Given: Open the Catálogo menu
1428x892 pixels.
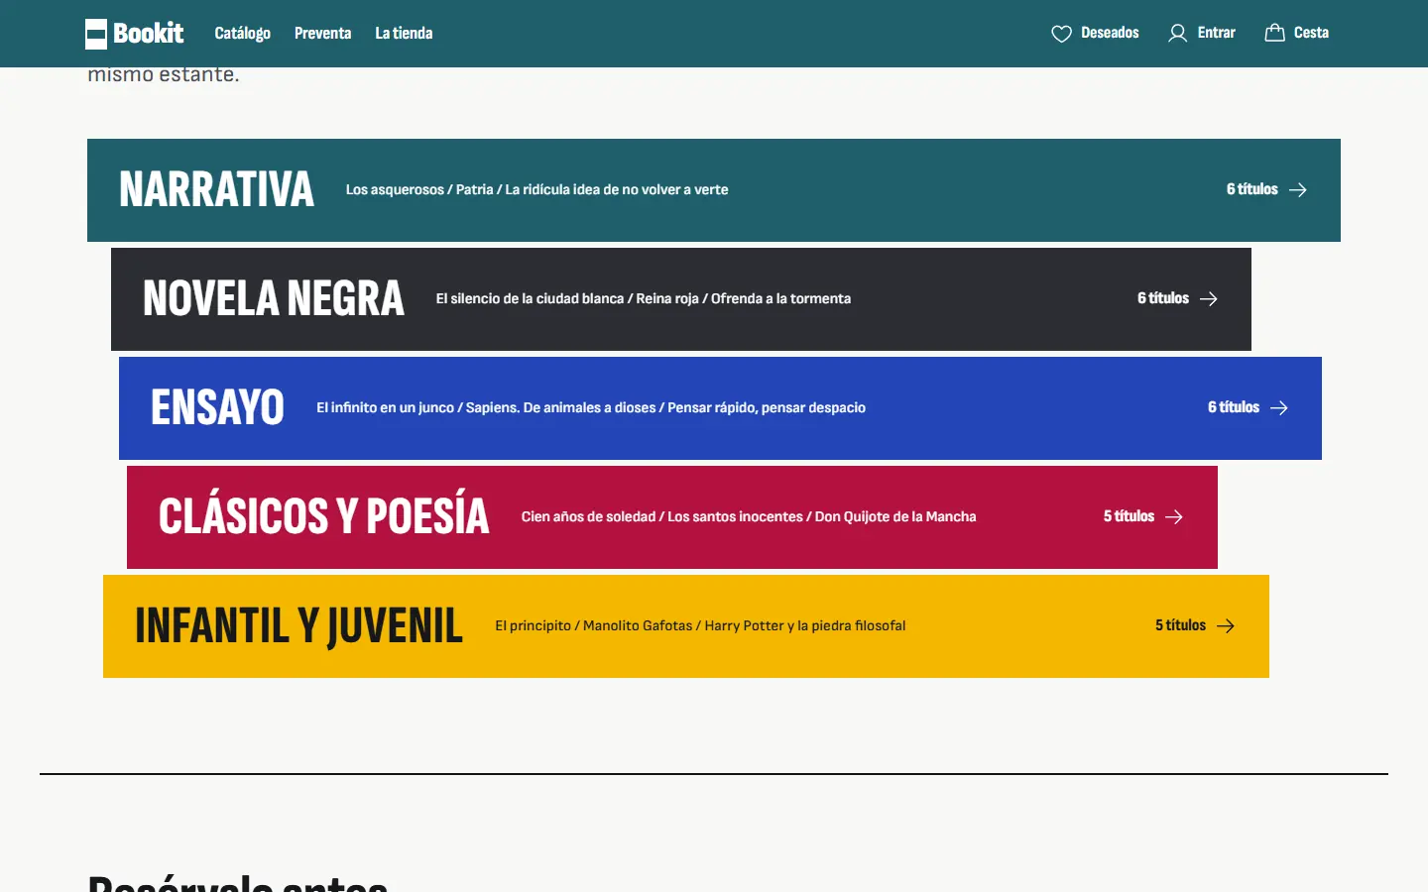Looking at the screenshot, I should (x=242, y=34).
